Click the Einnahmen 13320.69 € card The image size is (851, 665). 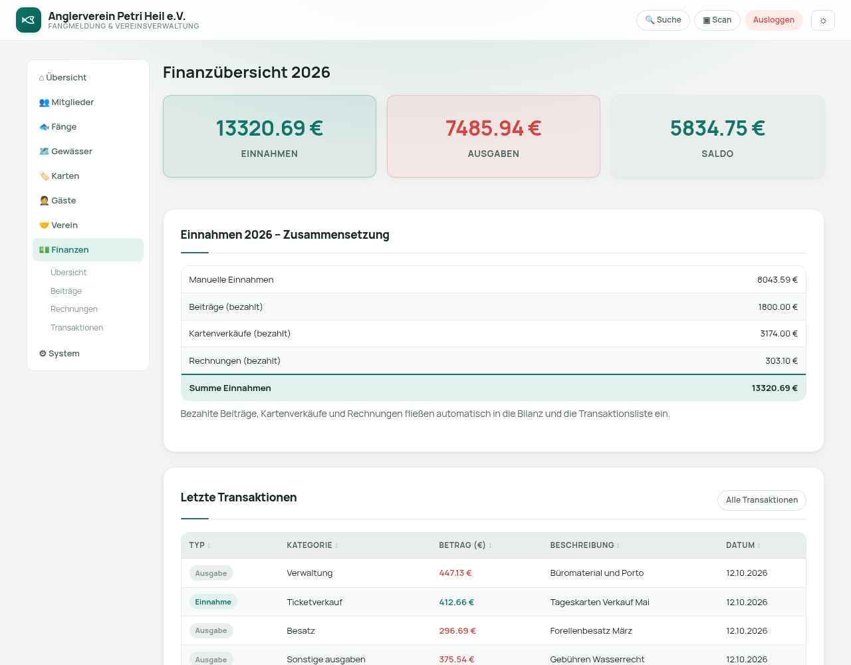click(269, 136)
